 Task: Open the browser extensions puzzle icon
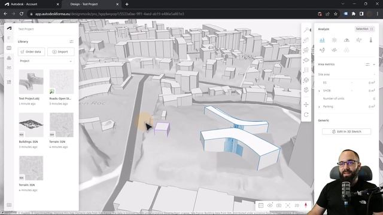coord(354,14)
